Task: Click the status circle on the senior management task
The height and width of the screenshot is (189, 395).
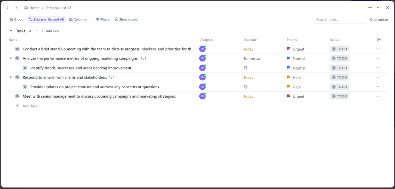Action: tap(17, 96)
